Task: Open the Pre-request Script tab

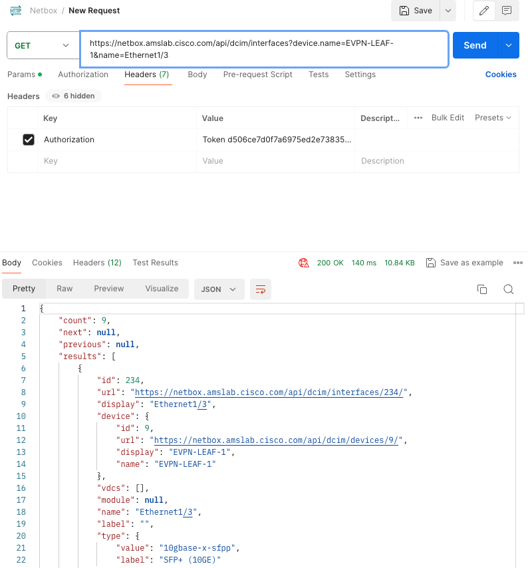Action: point(257,74)
